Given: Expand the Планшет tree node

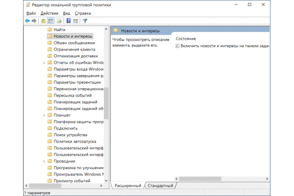Looking at the screenshot, I should (44, 115).
